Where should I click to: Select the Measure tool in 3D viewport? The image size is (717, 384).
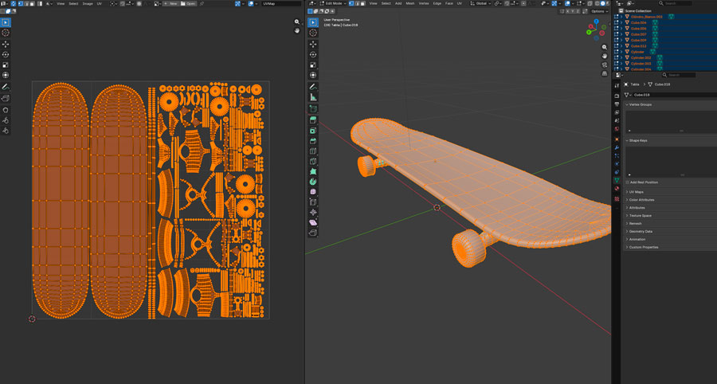coord(313,97)
